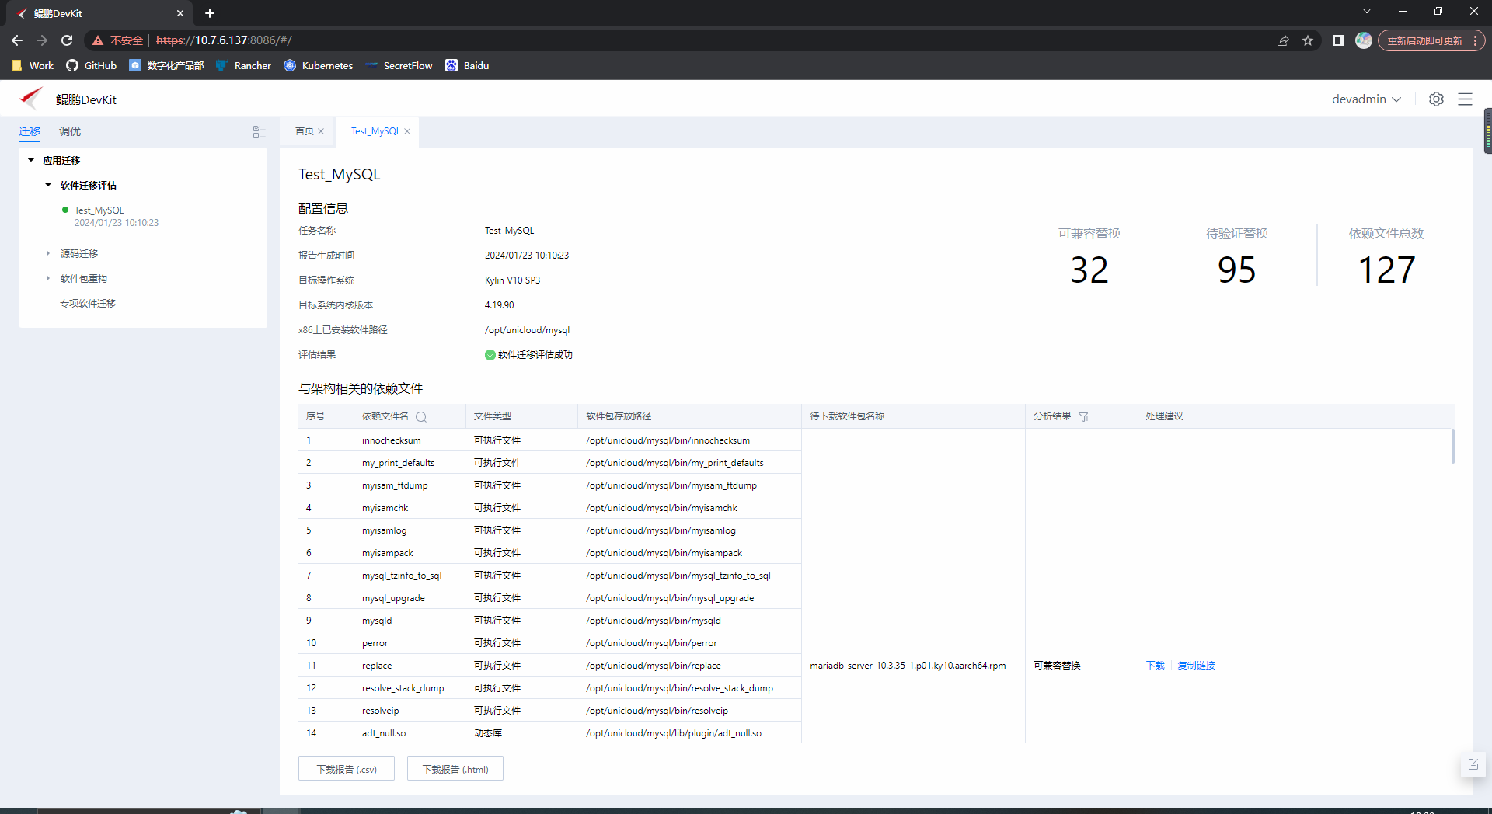Click the browser relaunch to update button
This screenshot has width=1492, height=814.
pyautogui.click(x=1431, y=40)
